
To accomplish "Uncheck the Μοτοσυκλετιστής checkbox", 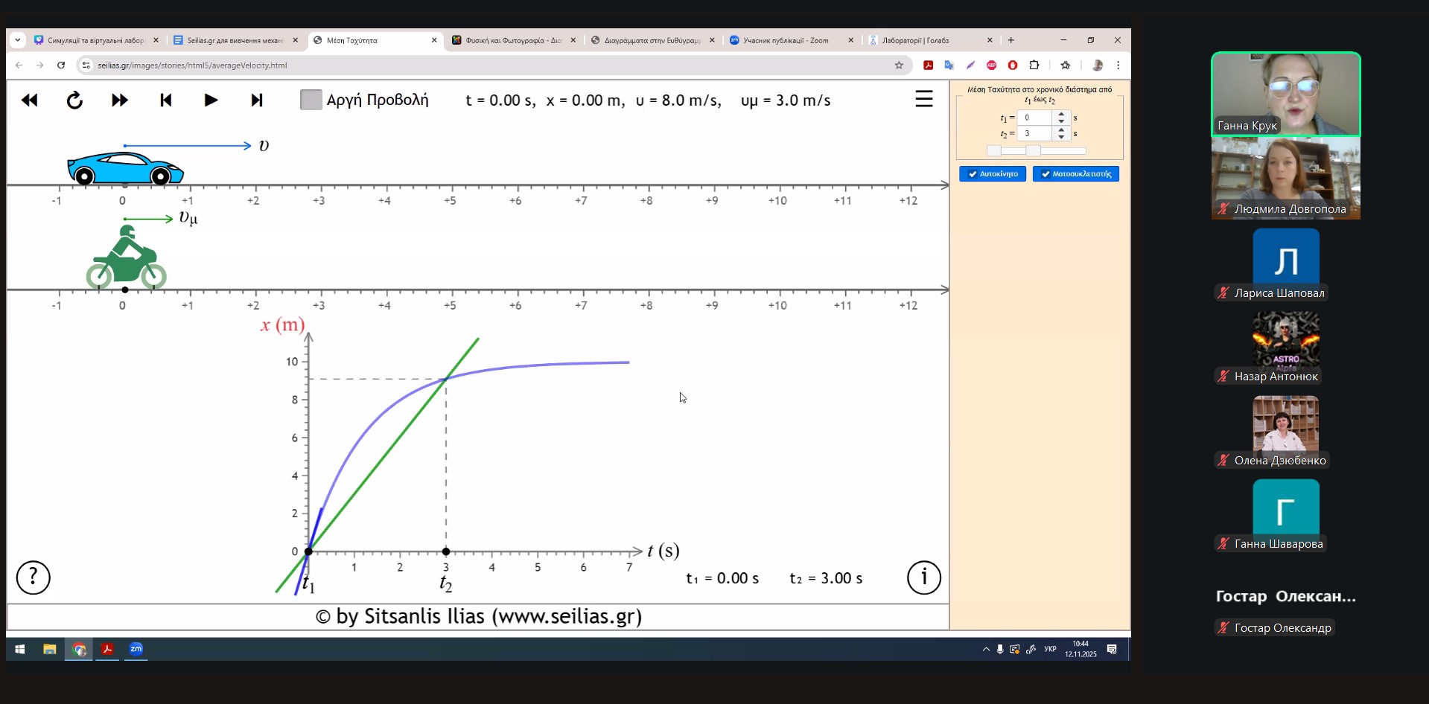I will [1046, 174].
